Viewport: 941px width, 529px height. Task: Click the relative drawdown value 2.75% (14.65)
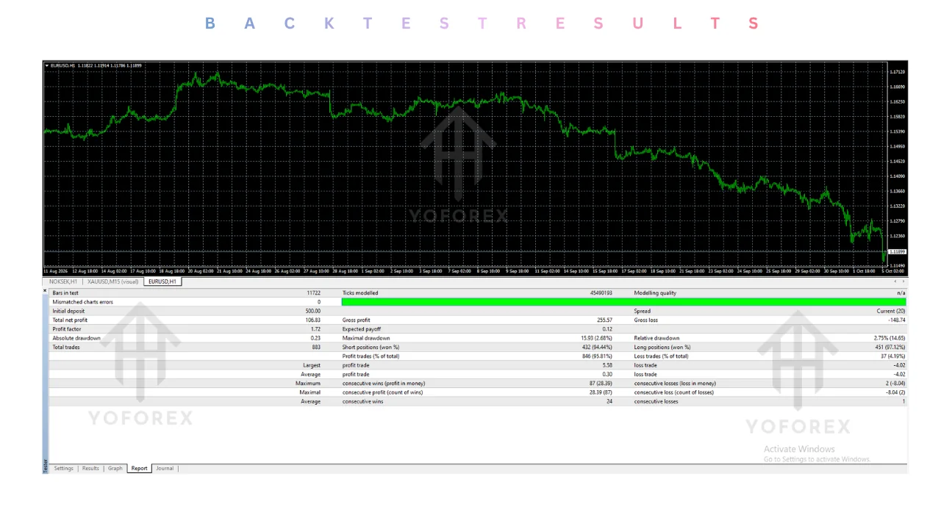pos(890,338)
